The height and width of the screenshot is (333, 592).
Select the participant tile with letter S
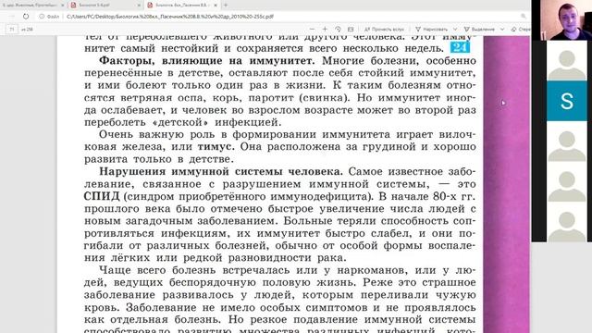(x=567, y=101)
